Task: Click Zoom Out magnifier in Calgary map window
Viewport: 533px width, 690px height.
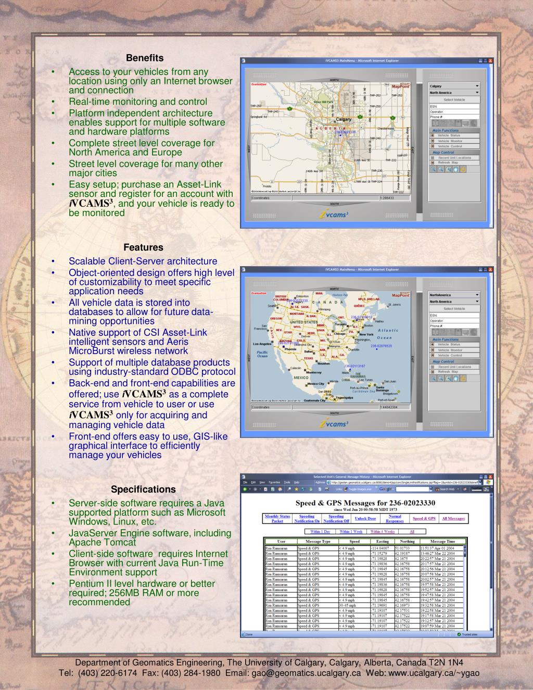Action: 441,169
